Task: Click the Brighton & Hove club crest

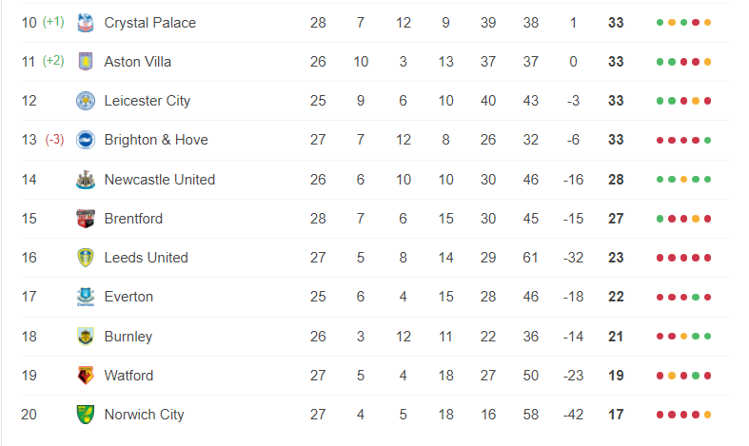Action: 86,140
